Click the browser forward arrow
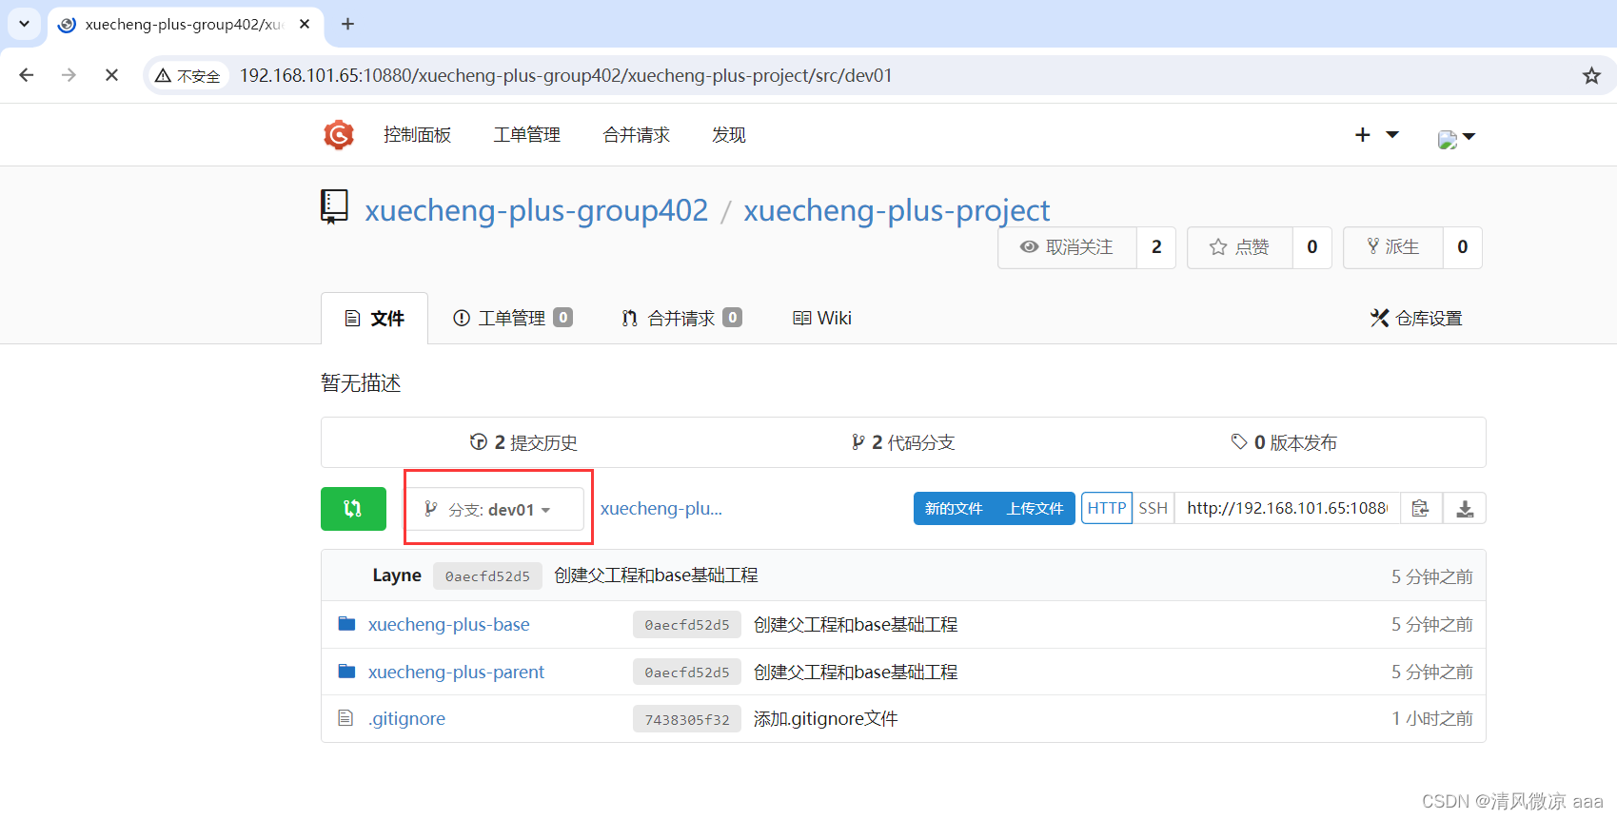Viewport: 1617px width, 819px height. coord(69,75)
